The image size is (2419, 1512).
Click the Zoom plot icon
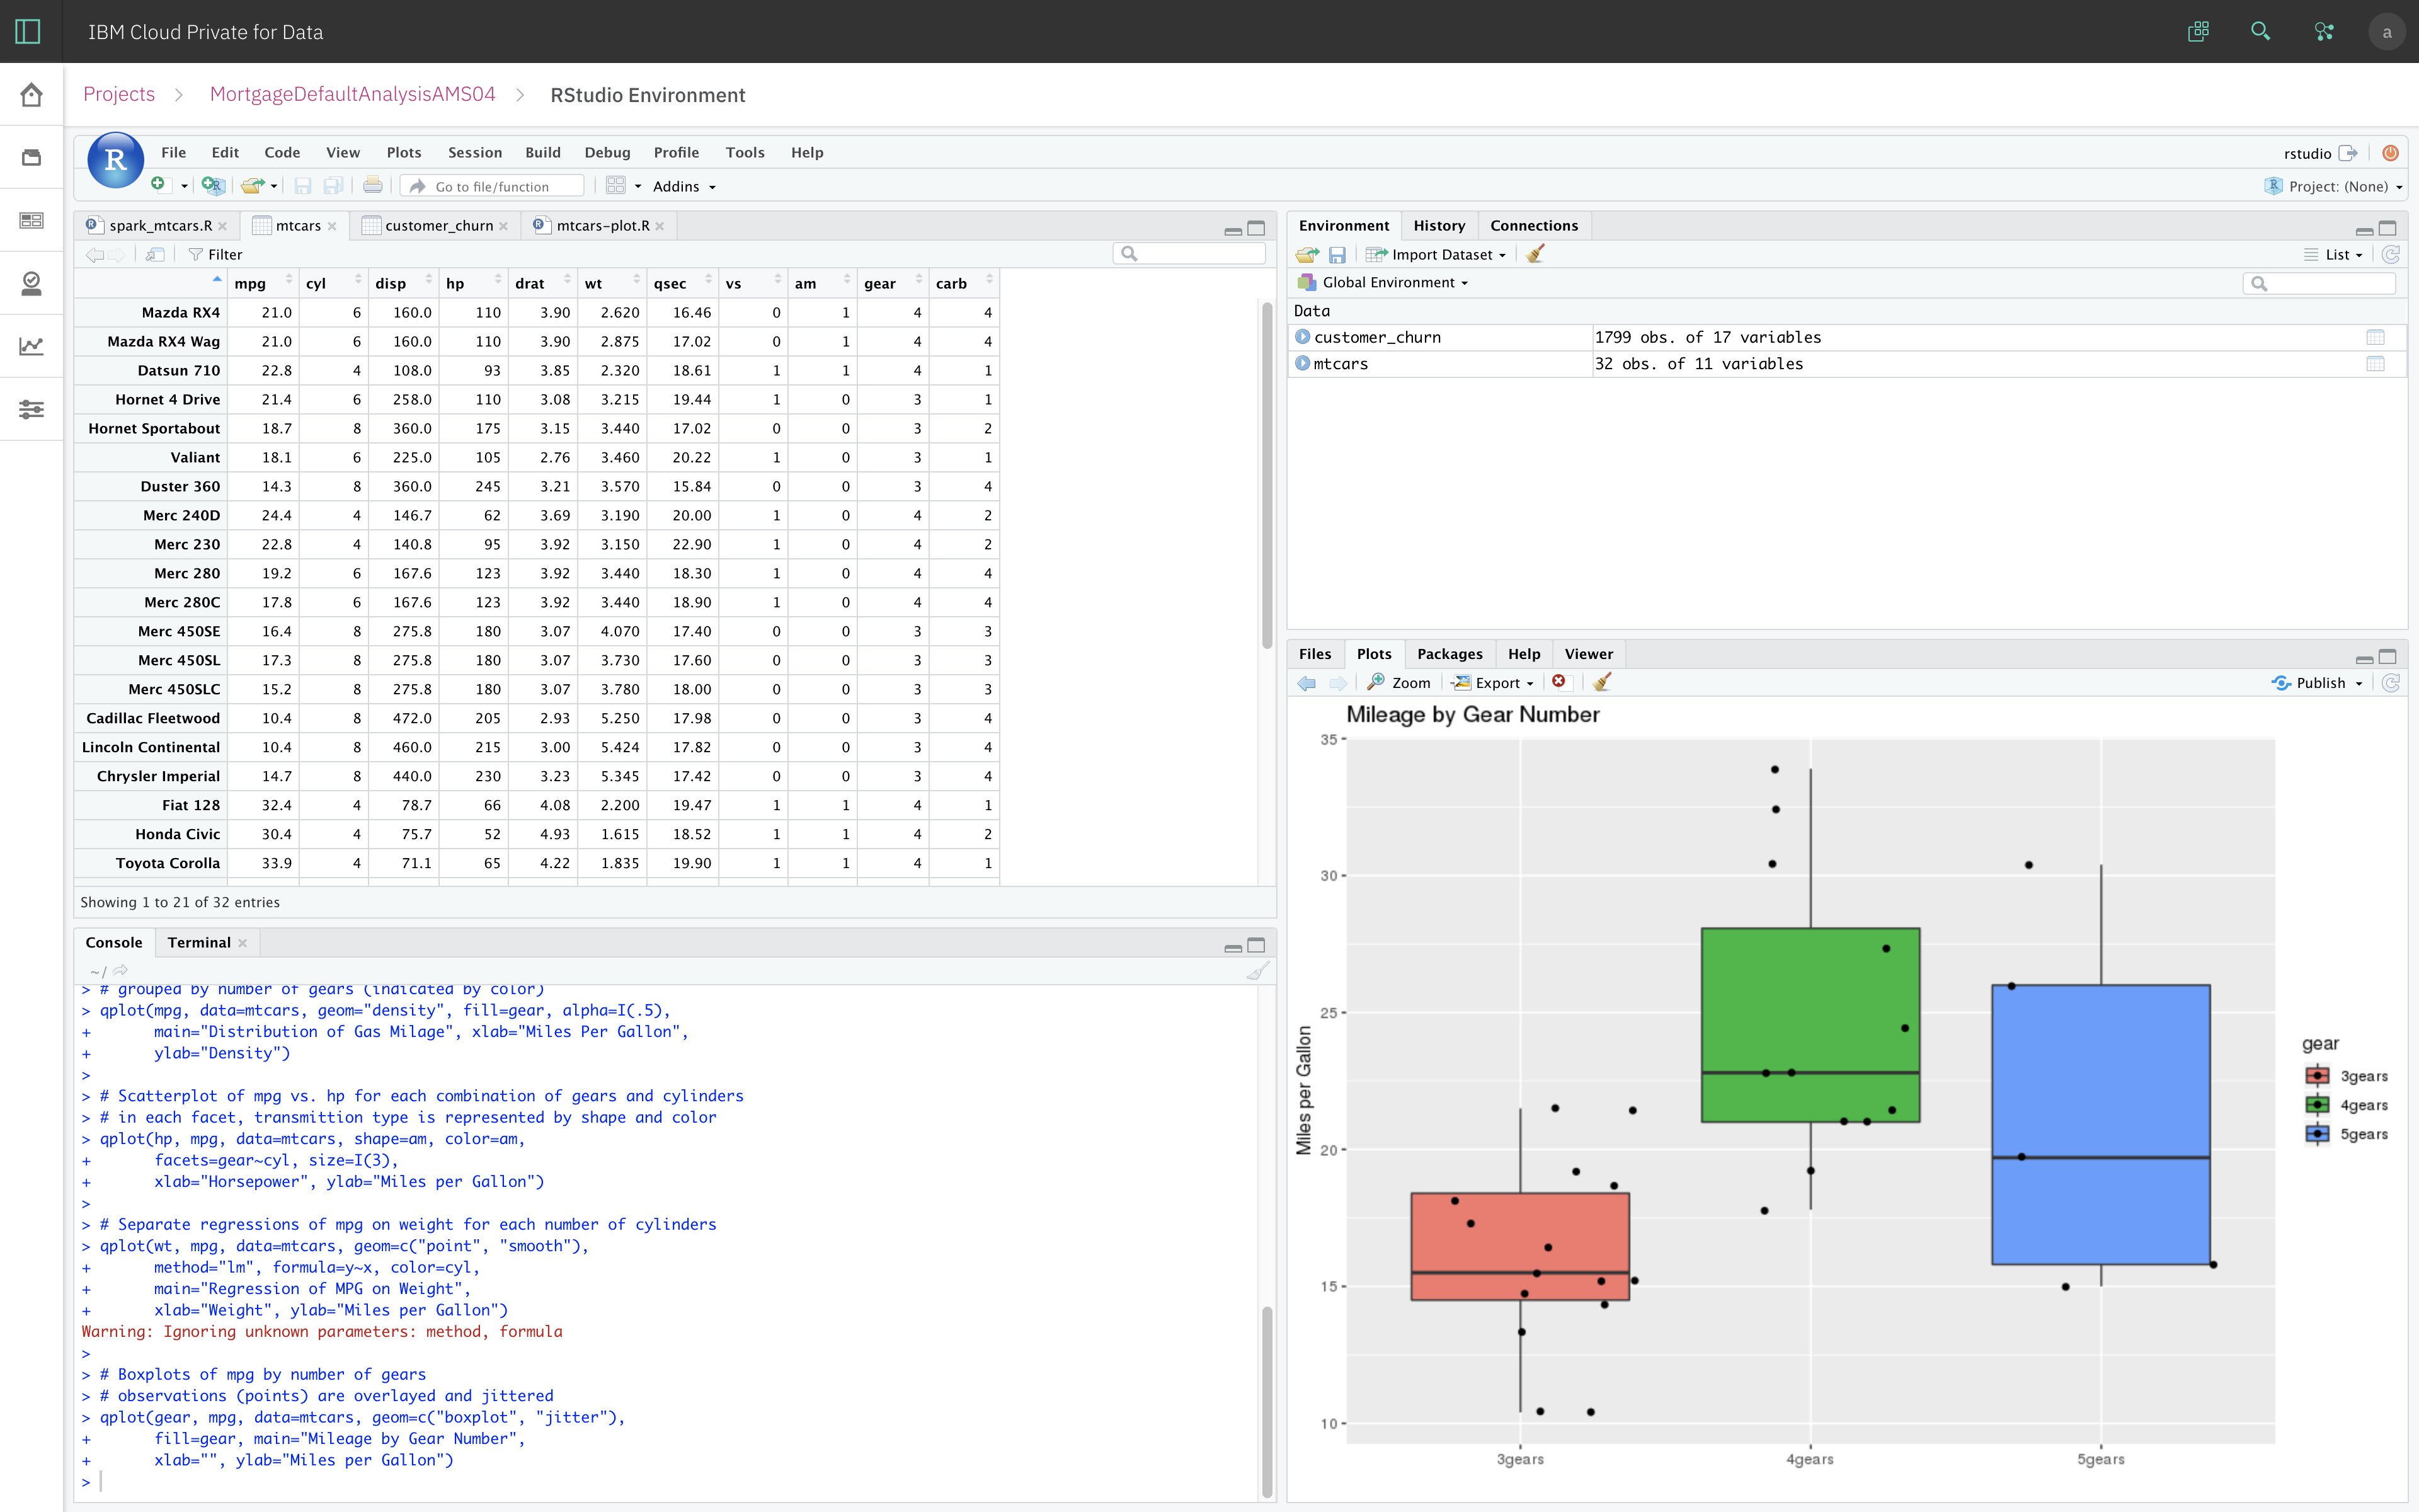point(1399,682)
